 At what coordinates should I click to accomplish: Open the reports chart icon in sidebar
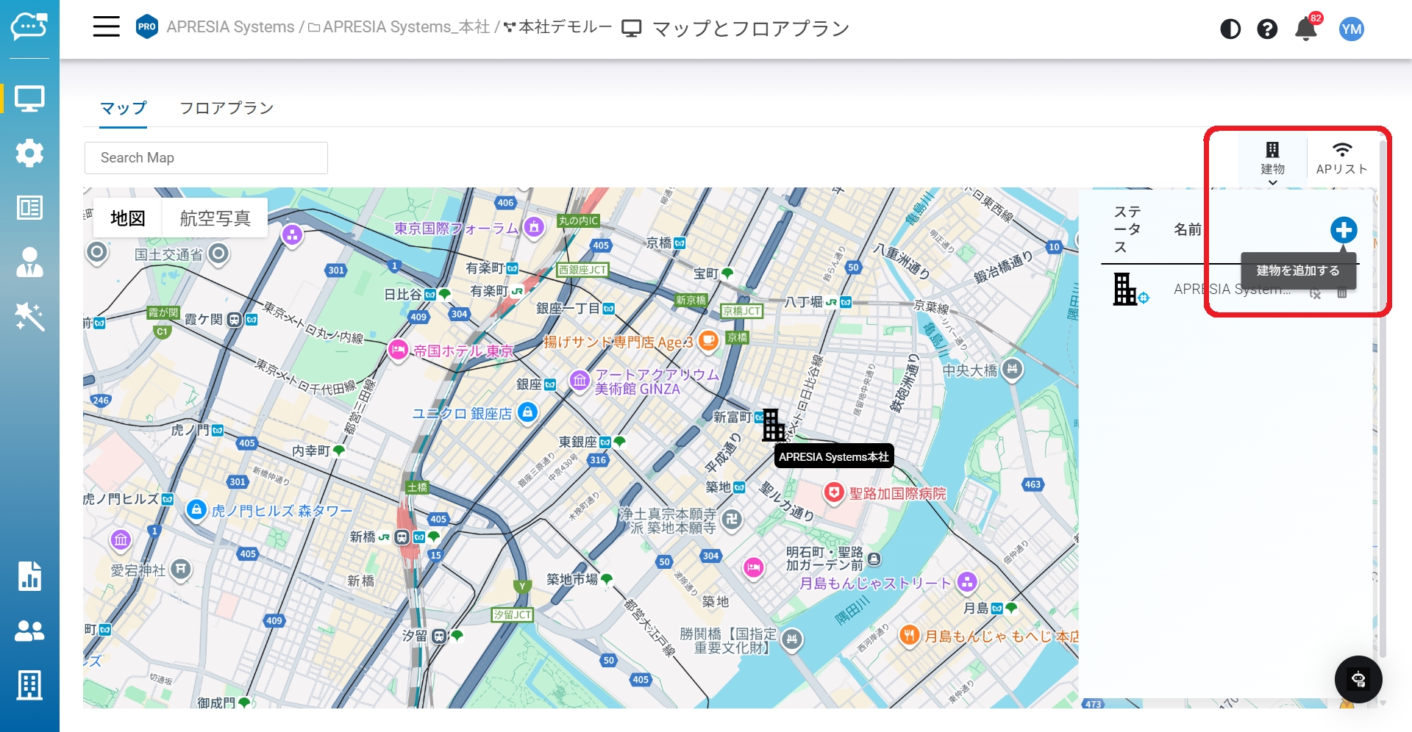[x=29, y=576]
